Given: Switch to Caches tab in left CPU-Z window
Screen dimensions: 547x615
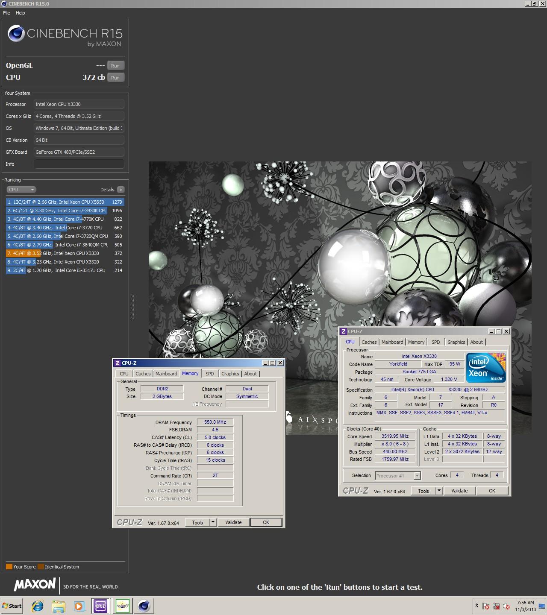Looking at the screenshot, I should 143,374.
